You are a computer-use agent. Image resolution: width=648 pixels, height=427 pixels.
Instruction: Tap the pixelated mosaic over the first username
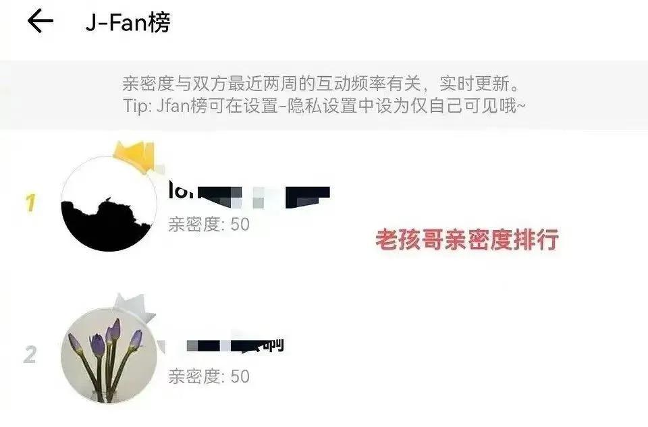264,198
